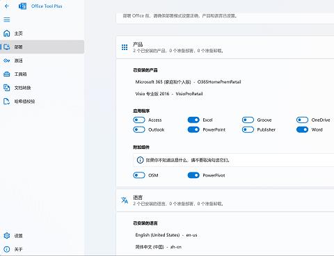Click the 已安装的语言 heading
The image size is (334, 256).
point(145,223)
